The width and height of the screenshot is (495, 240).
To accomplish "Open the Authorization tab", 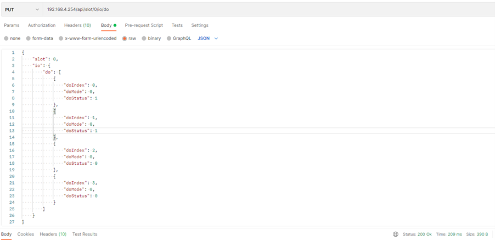I will (42, 25).
